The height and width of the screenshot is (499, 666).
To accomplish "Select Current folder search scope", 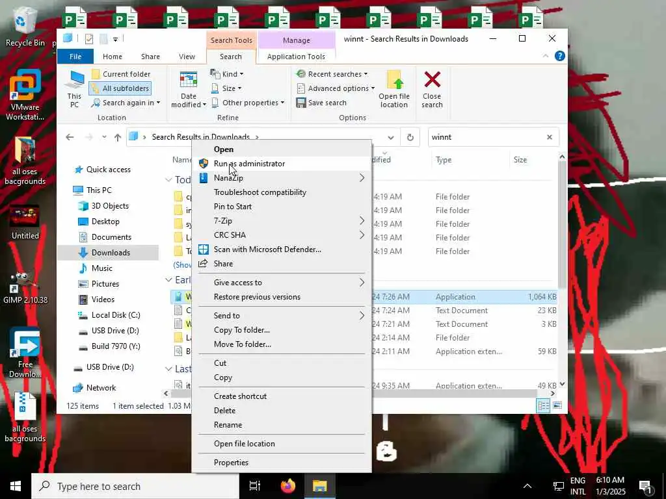I will pos(121,74).
